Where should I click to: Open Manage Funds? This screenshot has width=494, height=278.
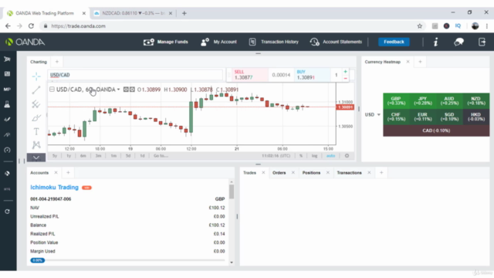[166, 42]
